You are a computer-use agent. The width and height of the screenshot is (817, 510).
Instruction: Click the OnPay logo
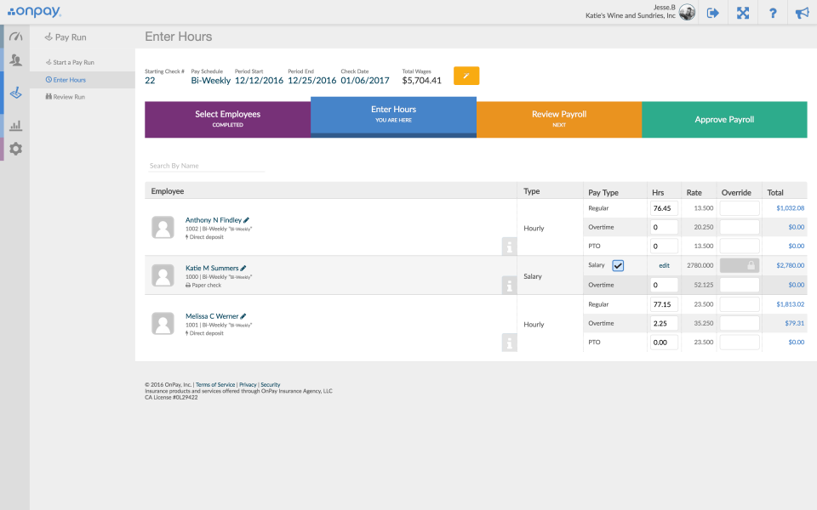pos(34,11)
